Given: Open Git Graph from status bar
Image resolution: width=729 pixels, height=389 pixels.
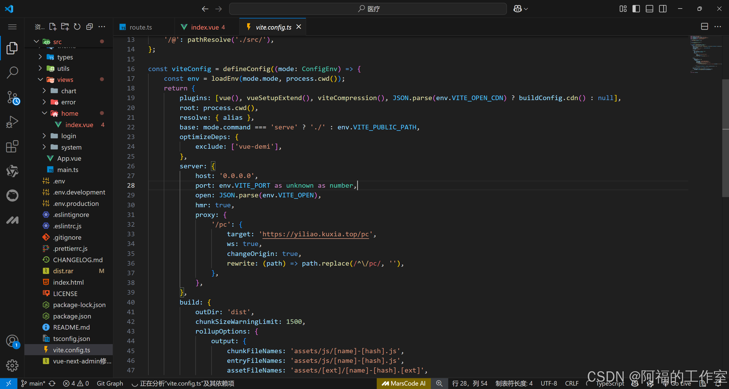Looking at the screenshot, I should point(110,383).
